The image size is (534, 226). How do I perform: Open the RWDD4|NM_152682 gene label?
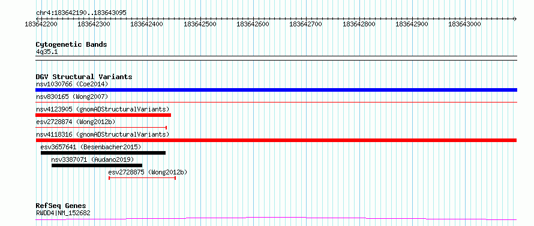[63, 213]
